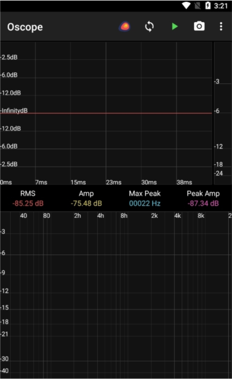Select the -75.48 dB Amp value
This screenshot has height=379, width=232.
86,203
